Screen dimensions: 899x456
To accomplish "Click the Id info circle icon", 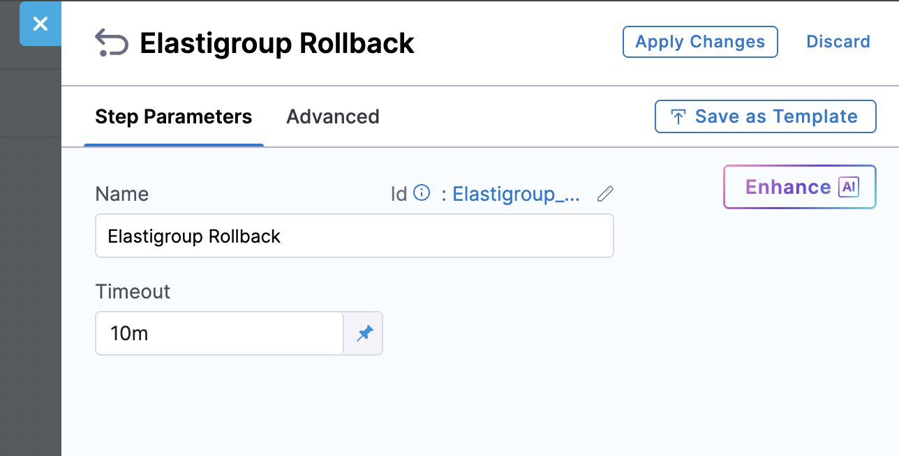I will (422, 193).
